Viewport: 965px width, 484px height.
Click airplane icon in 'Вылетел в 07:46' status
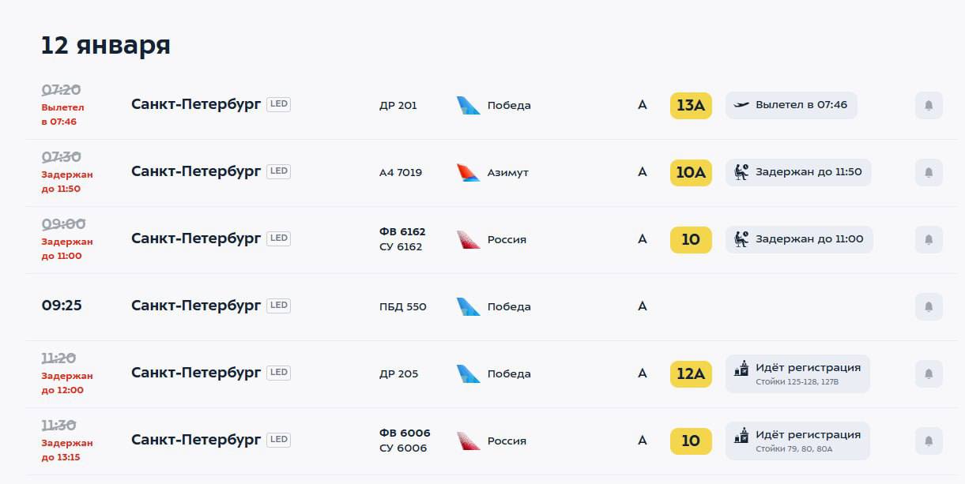point(741,105)
